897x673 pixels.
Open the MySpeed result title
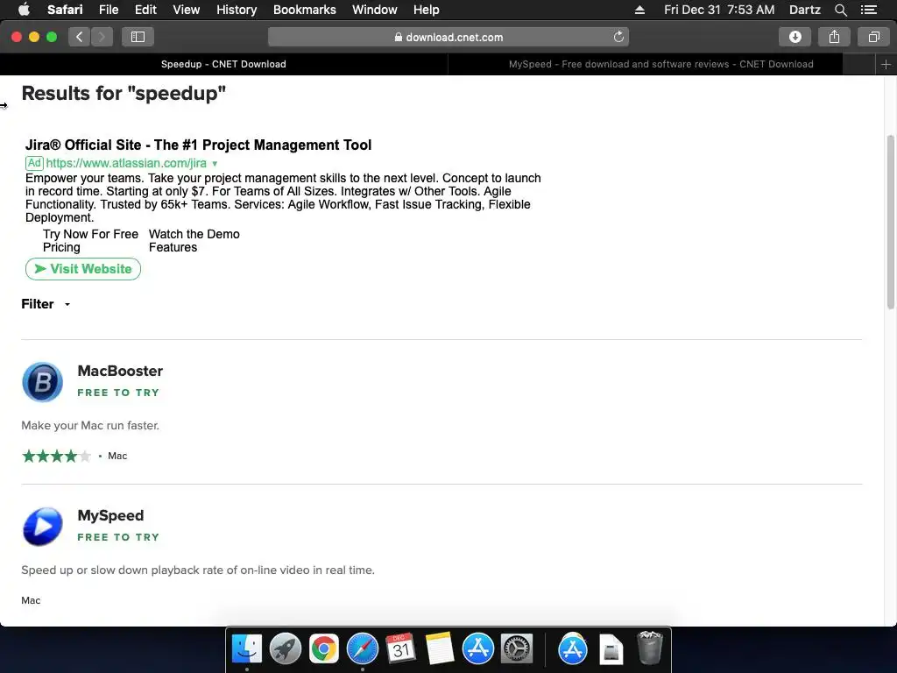click(x=110, y=515)
